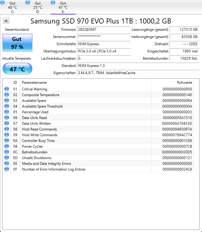Click the Eigenschaften field with S.M.A.R.T., TRIM
202x232 pixels.
click(138, 73)
